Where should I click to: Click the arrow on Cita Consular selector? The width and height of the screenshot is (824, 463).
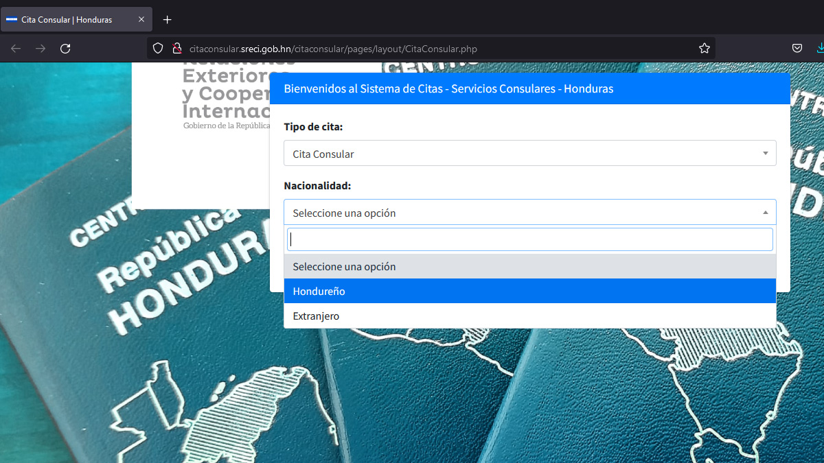[x=765, y=154]
